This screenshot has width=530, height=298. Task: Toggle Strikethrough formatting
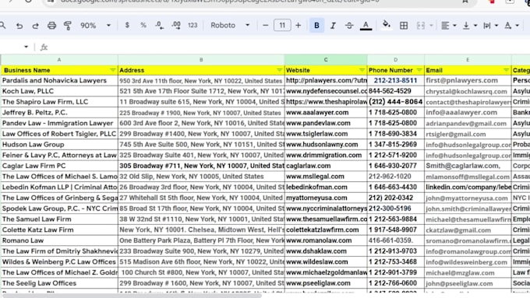349,26
